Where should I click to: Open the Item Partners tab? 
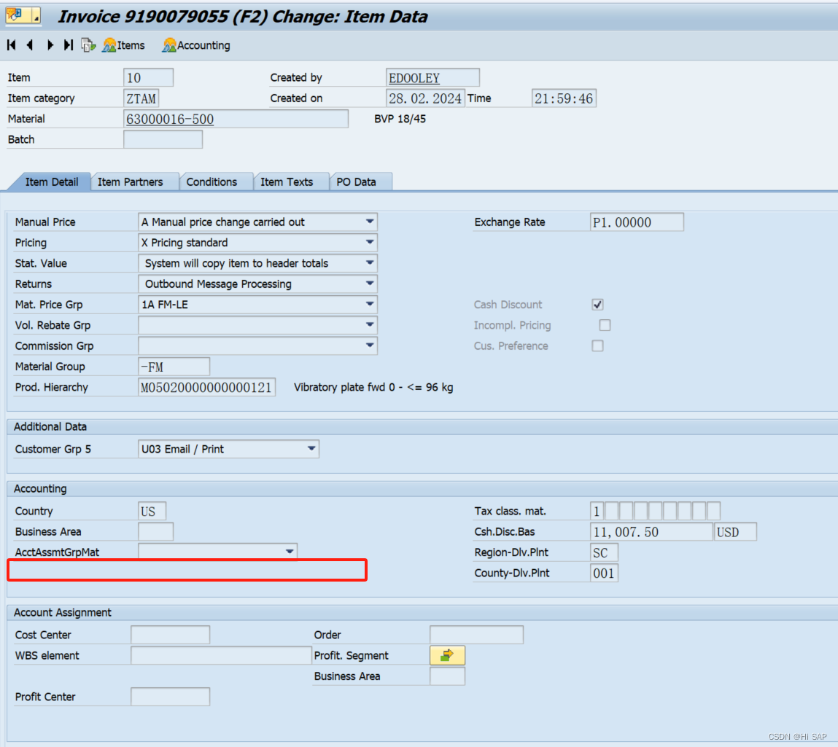pyautogui.click(x=134, y=181)
